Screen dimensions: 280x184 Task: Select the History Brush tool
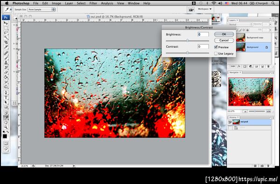click(x=6, y=68)
